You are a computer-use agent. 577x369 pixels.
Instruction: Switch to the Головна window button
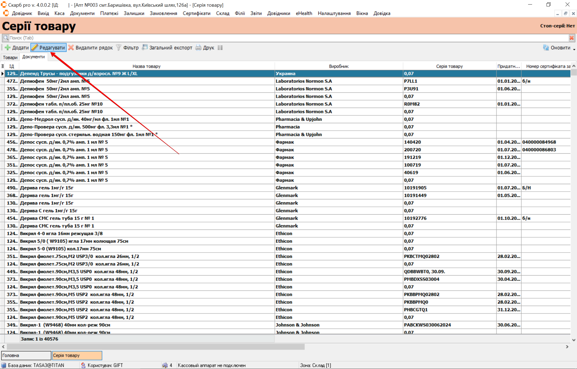pos(26,355)
